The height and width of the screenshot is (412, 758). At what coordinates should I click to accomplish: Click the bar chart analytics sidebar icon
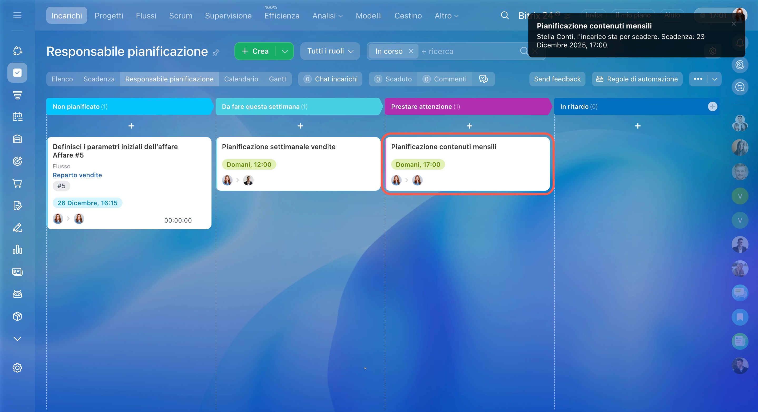17,249
